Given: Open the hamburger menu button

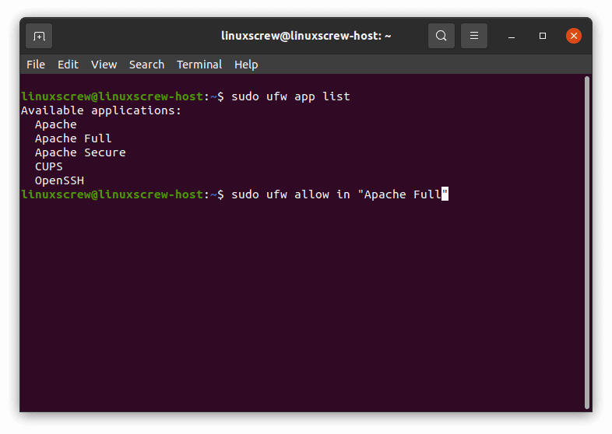Looking at the screenshot, I should pyautogui.click(x=474, y=36).
